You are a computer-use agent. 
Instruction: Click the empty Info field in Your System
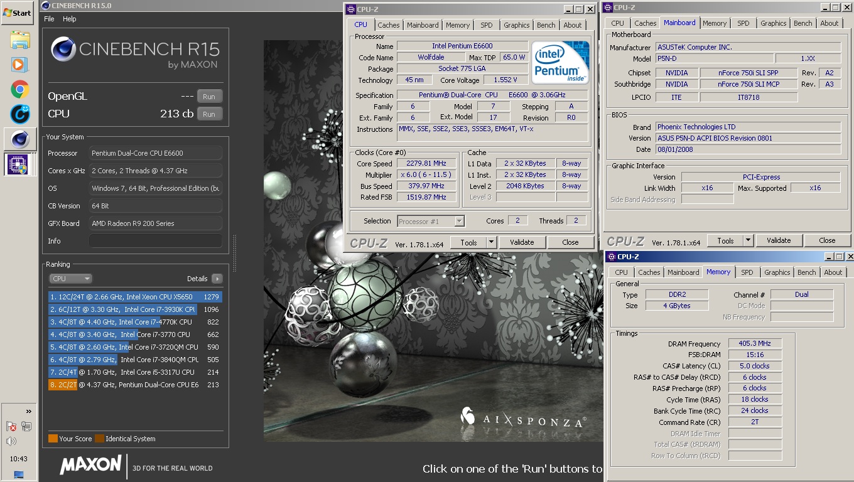[156, 241]
